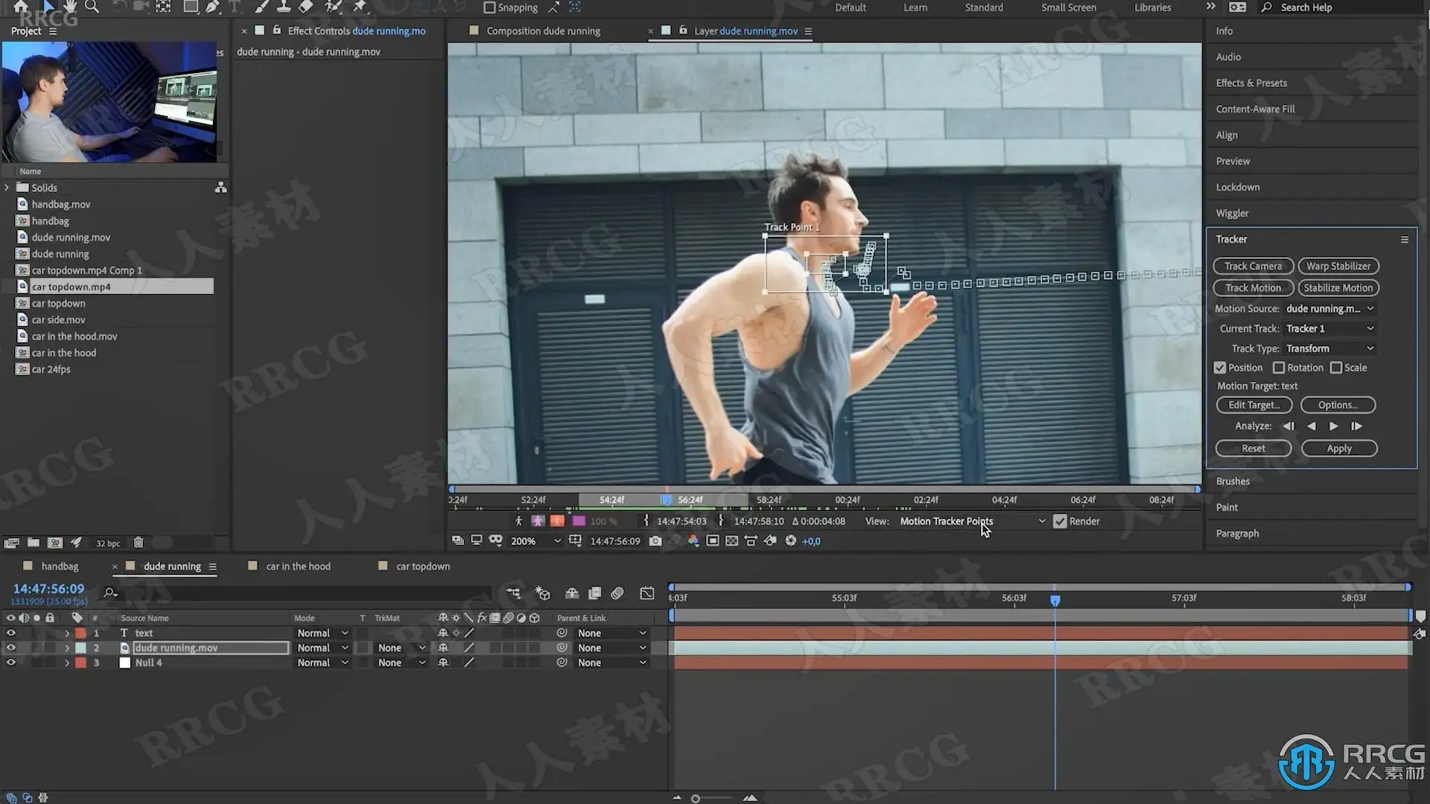The image size is (1430, 804).
Task: Open the Composition Mini-Flowchart icon in the timeline
Action: click(513, 593)
